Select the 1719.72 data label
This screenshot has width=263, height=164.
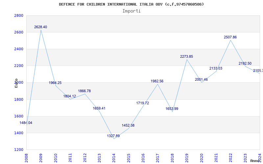(x=143, y=103)
